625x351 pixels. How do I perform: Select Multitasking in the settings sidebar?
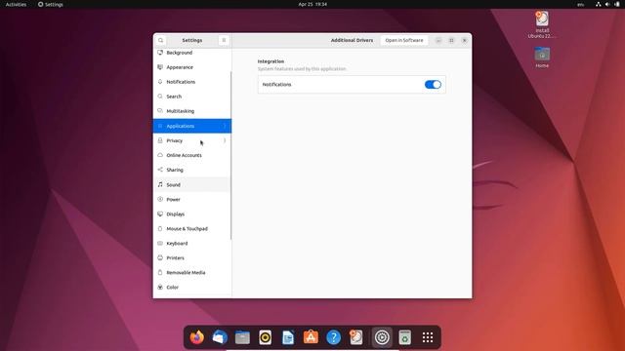tap(192, 111)
